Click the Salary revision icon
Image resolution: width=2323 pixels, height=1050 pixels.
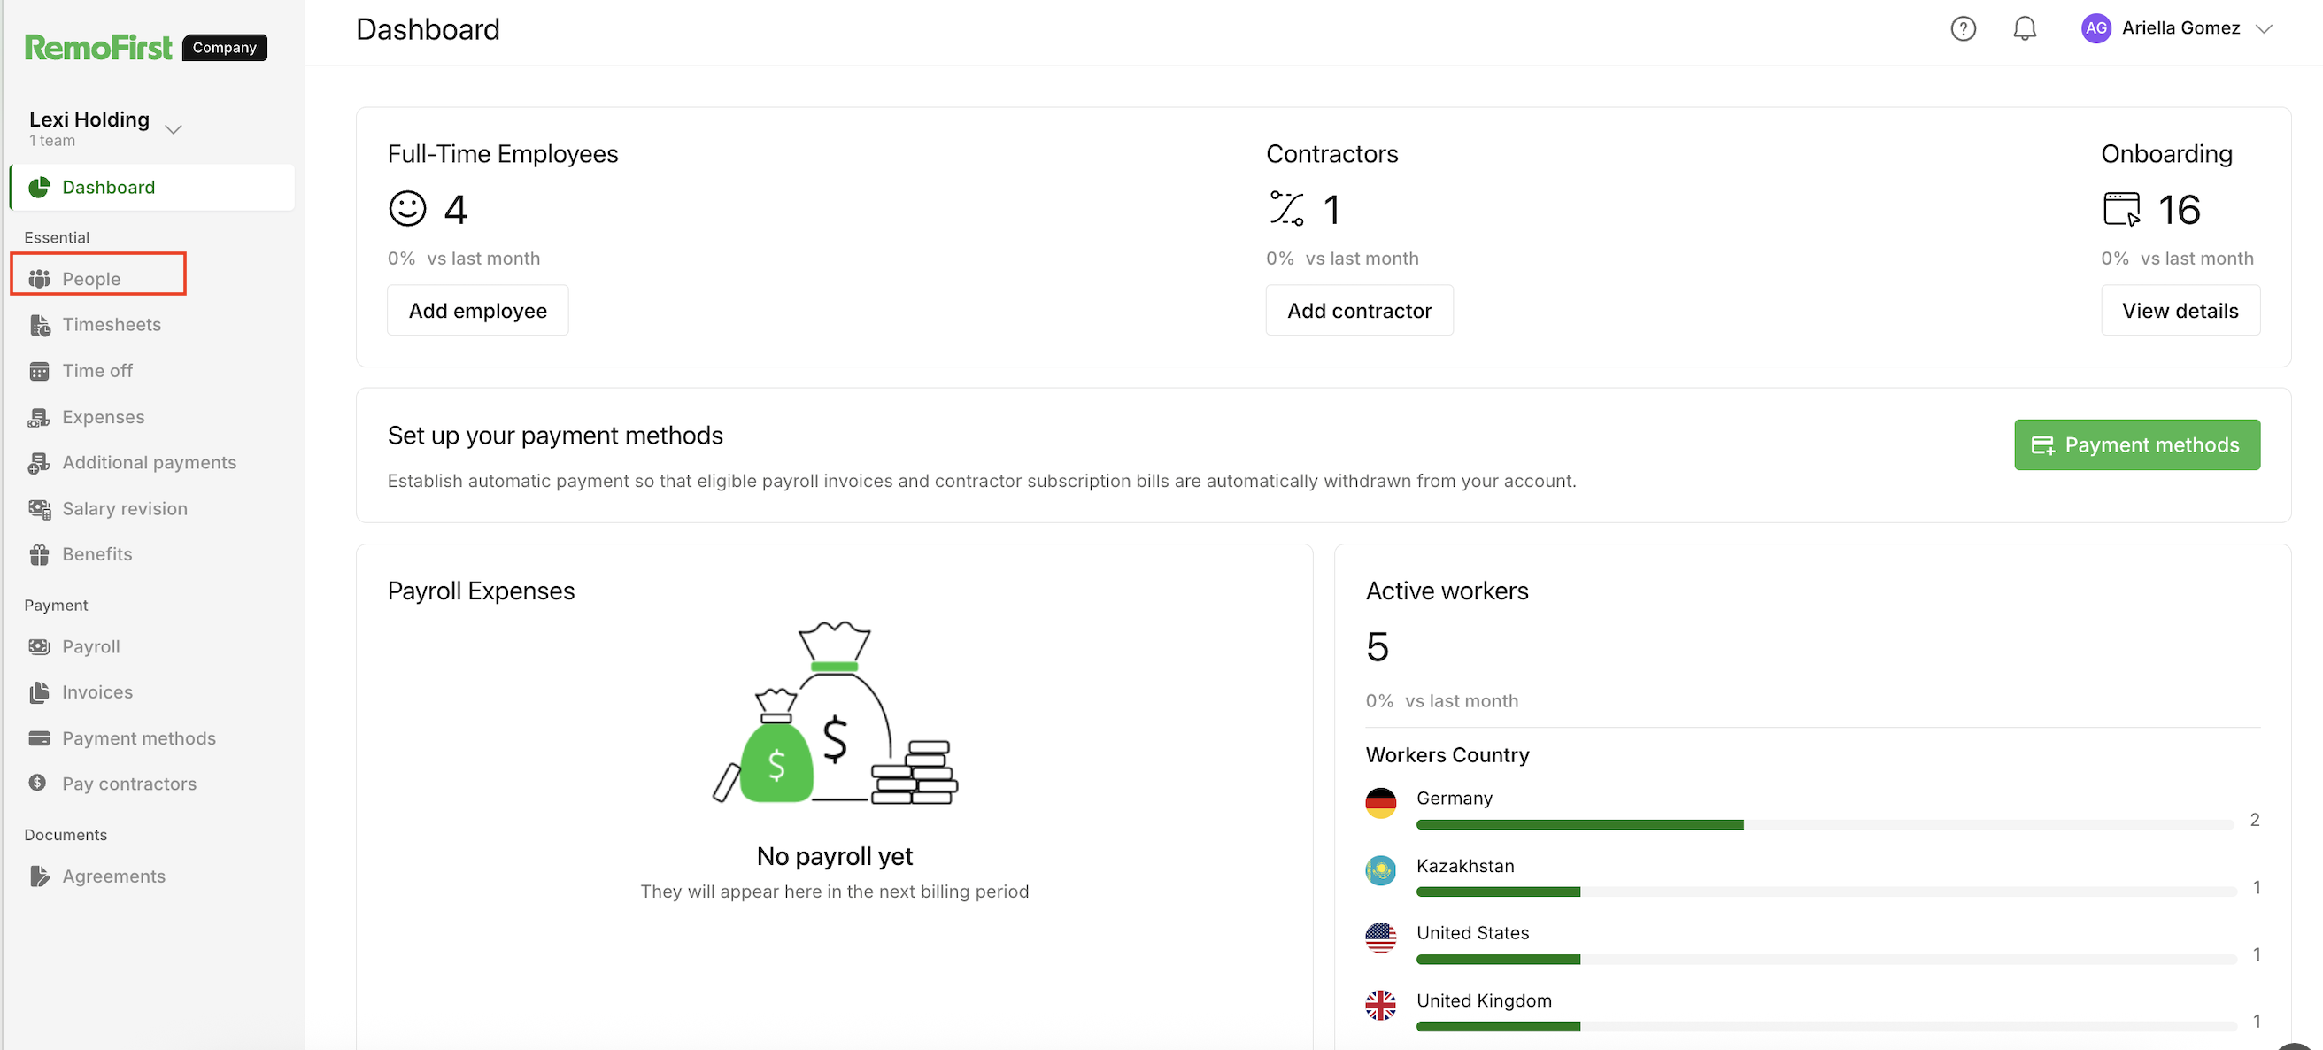pyautogui.click(x=40, y=509)
